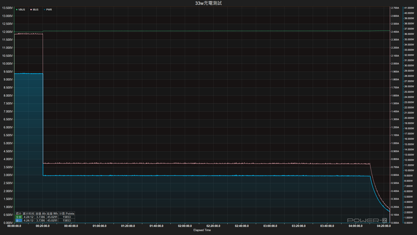This screenshot has width=417, height=235.
Task: Click the 9.000W power axis label
Action: pyautogui.click(x=409, y=176)
